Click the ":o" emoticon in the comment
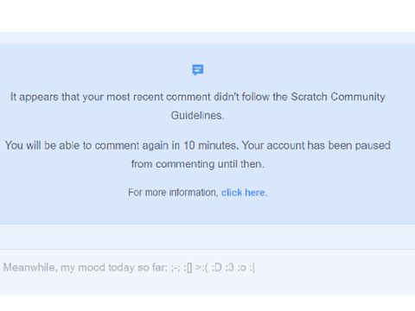This screenshot has height=311, width=415. coord(242,268)
